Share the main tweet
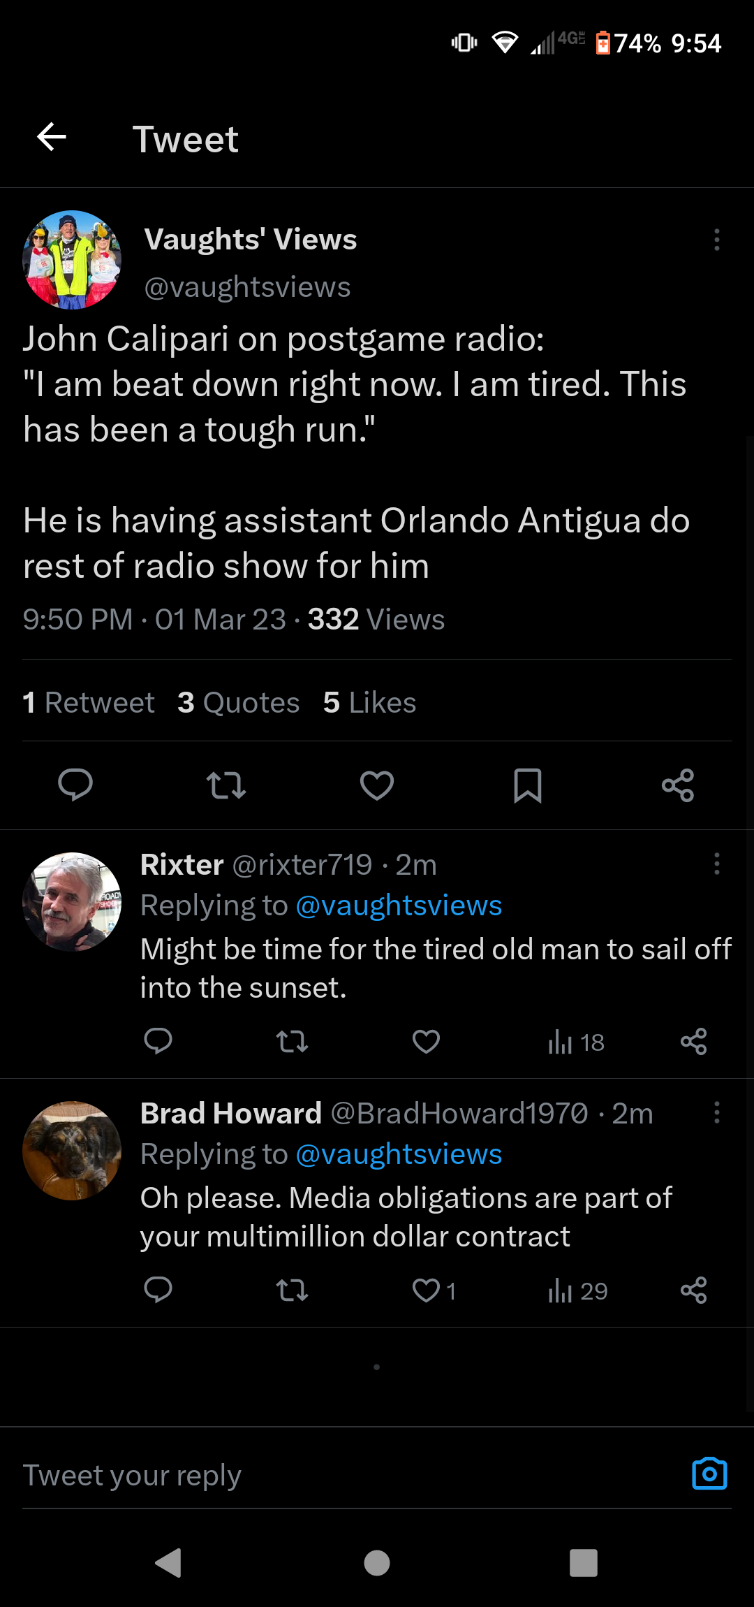The height and width of the screenshot is (1607, 754). coord(678,785)
